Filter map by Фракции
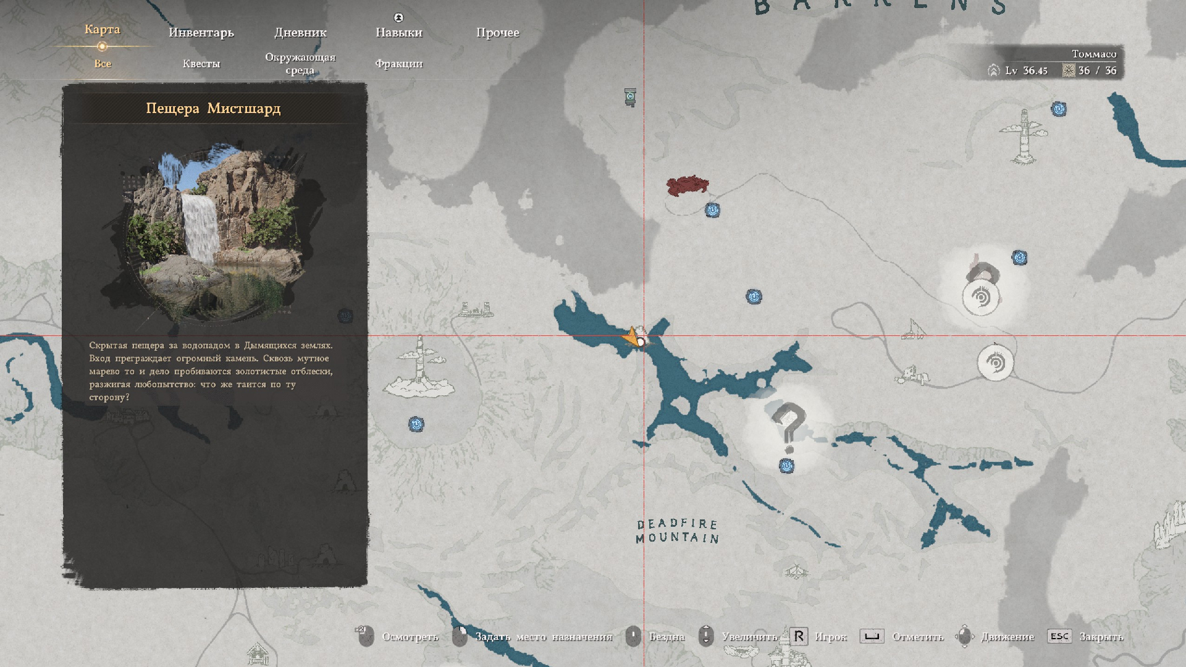The height and width of the screenshot is (667, 1186). click(x=399, y=64)
